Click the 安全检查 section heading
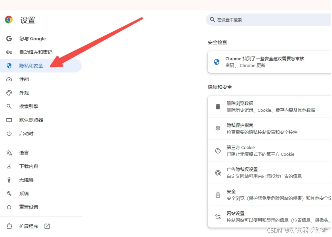This screenshot has width=332, height=237. pyautogui.click(x=217, y=42)
